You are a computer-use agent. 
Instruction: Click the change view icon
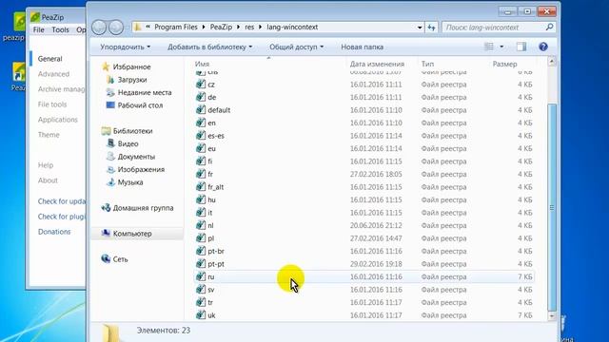point(489,47)
